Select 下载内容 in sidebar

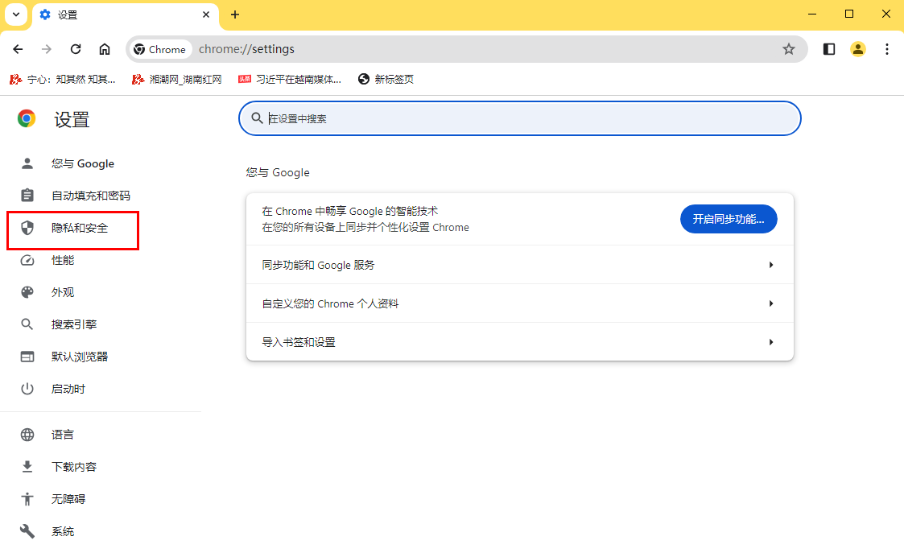[x=74, y=467]
